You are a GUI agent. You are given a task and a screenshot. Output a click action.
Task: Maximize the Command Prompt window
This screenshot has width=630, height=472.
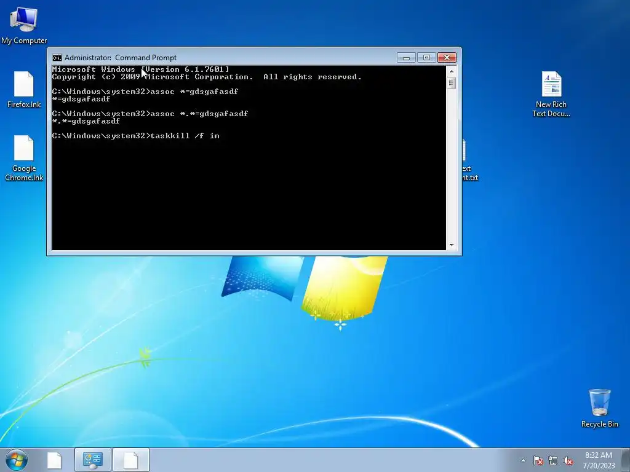(x=426, y=58)
